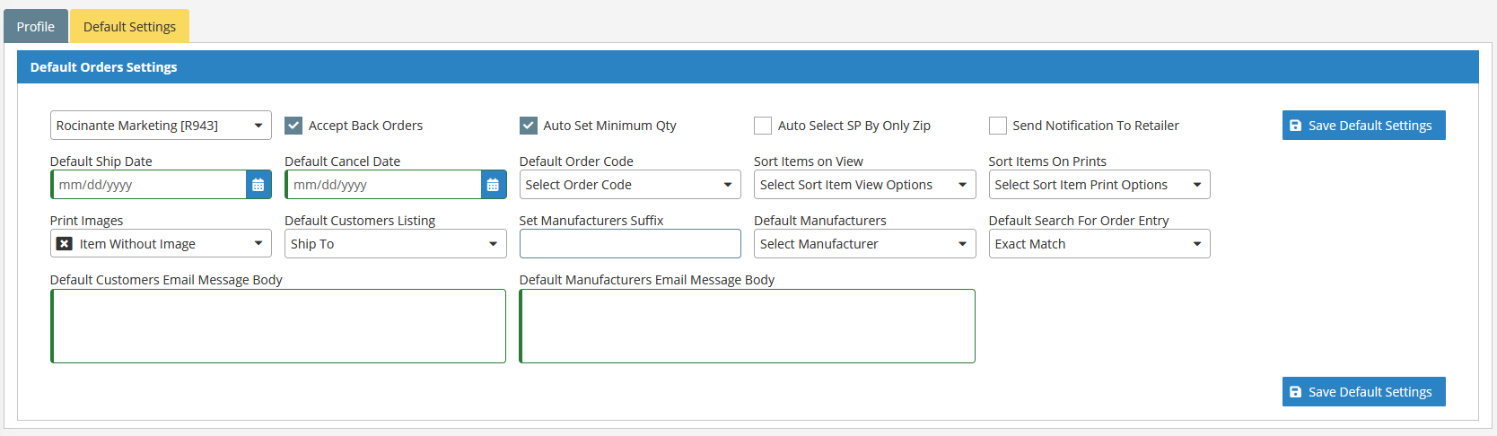Image resolution: width=1497 pixels, height=436 pixels.
Task: Open the Ship To customers listing dropdown
Action: coord(396,244)
